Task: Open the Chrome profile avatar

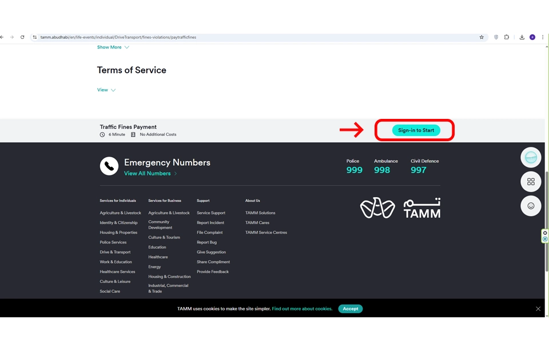Action: coord(532,37)
